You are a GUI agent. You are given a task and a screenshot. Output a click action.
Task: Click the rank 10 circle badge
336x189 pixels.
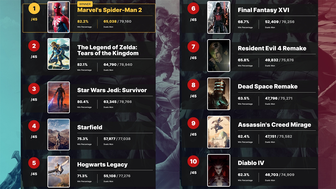click(193, 161)
